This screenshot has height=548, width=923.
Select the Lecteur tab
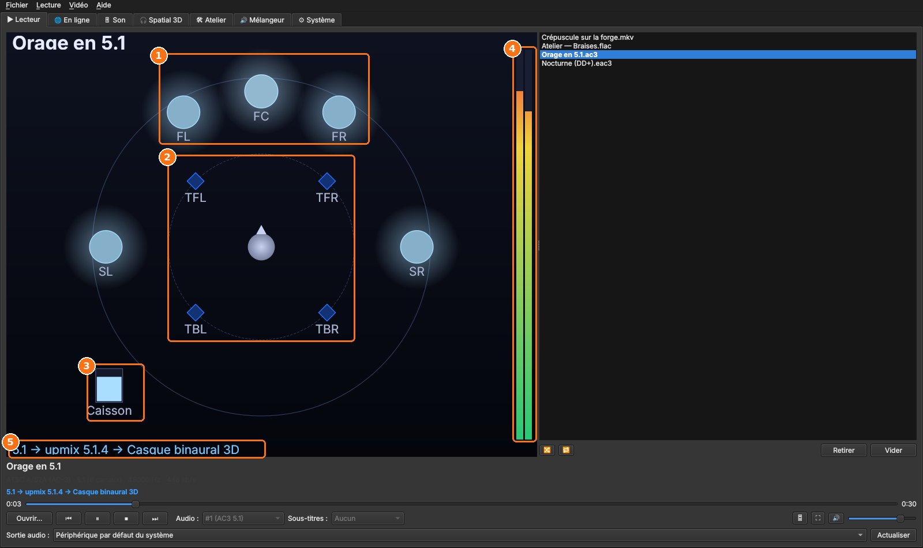[x=24, y=20]
